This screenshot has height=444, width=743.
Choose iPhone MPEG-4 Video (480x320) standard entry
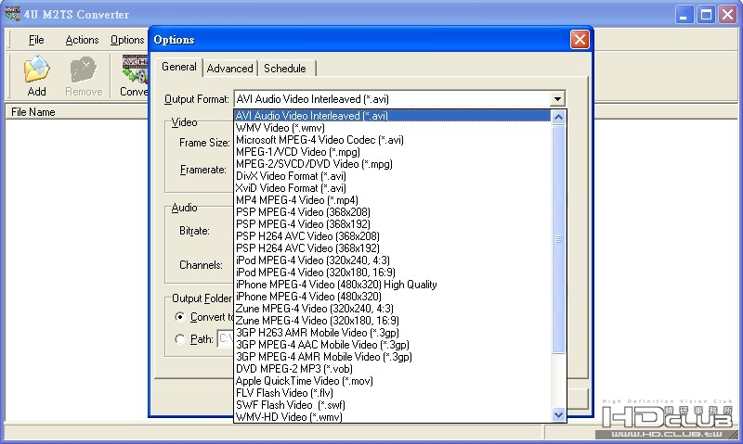coord(392,297)
